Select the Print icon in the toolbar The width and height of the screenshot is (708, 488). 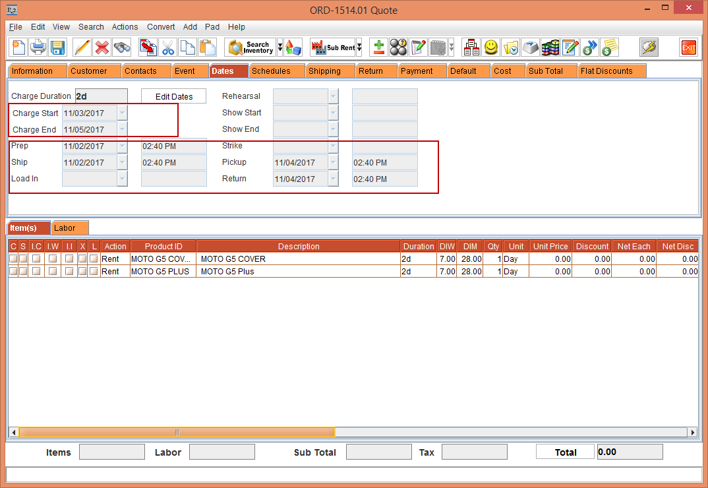(38, 47)
